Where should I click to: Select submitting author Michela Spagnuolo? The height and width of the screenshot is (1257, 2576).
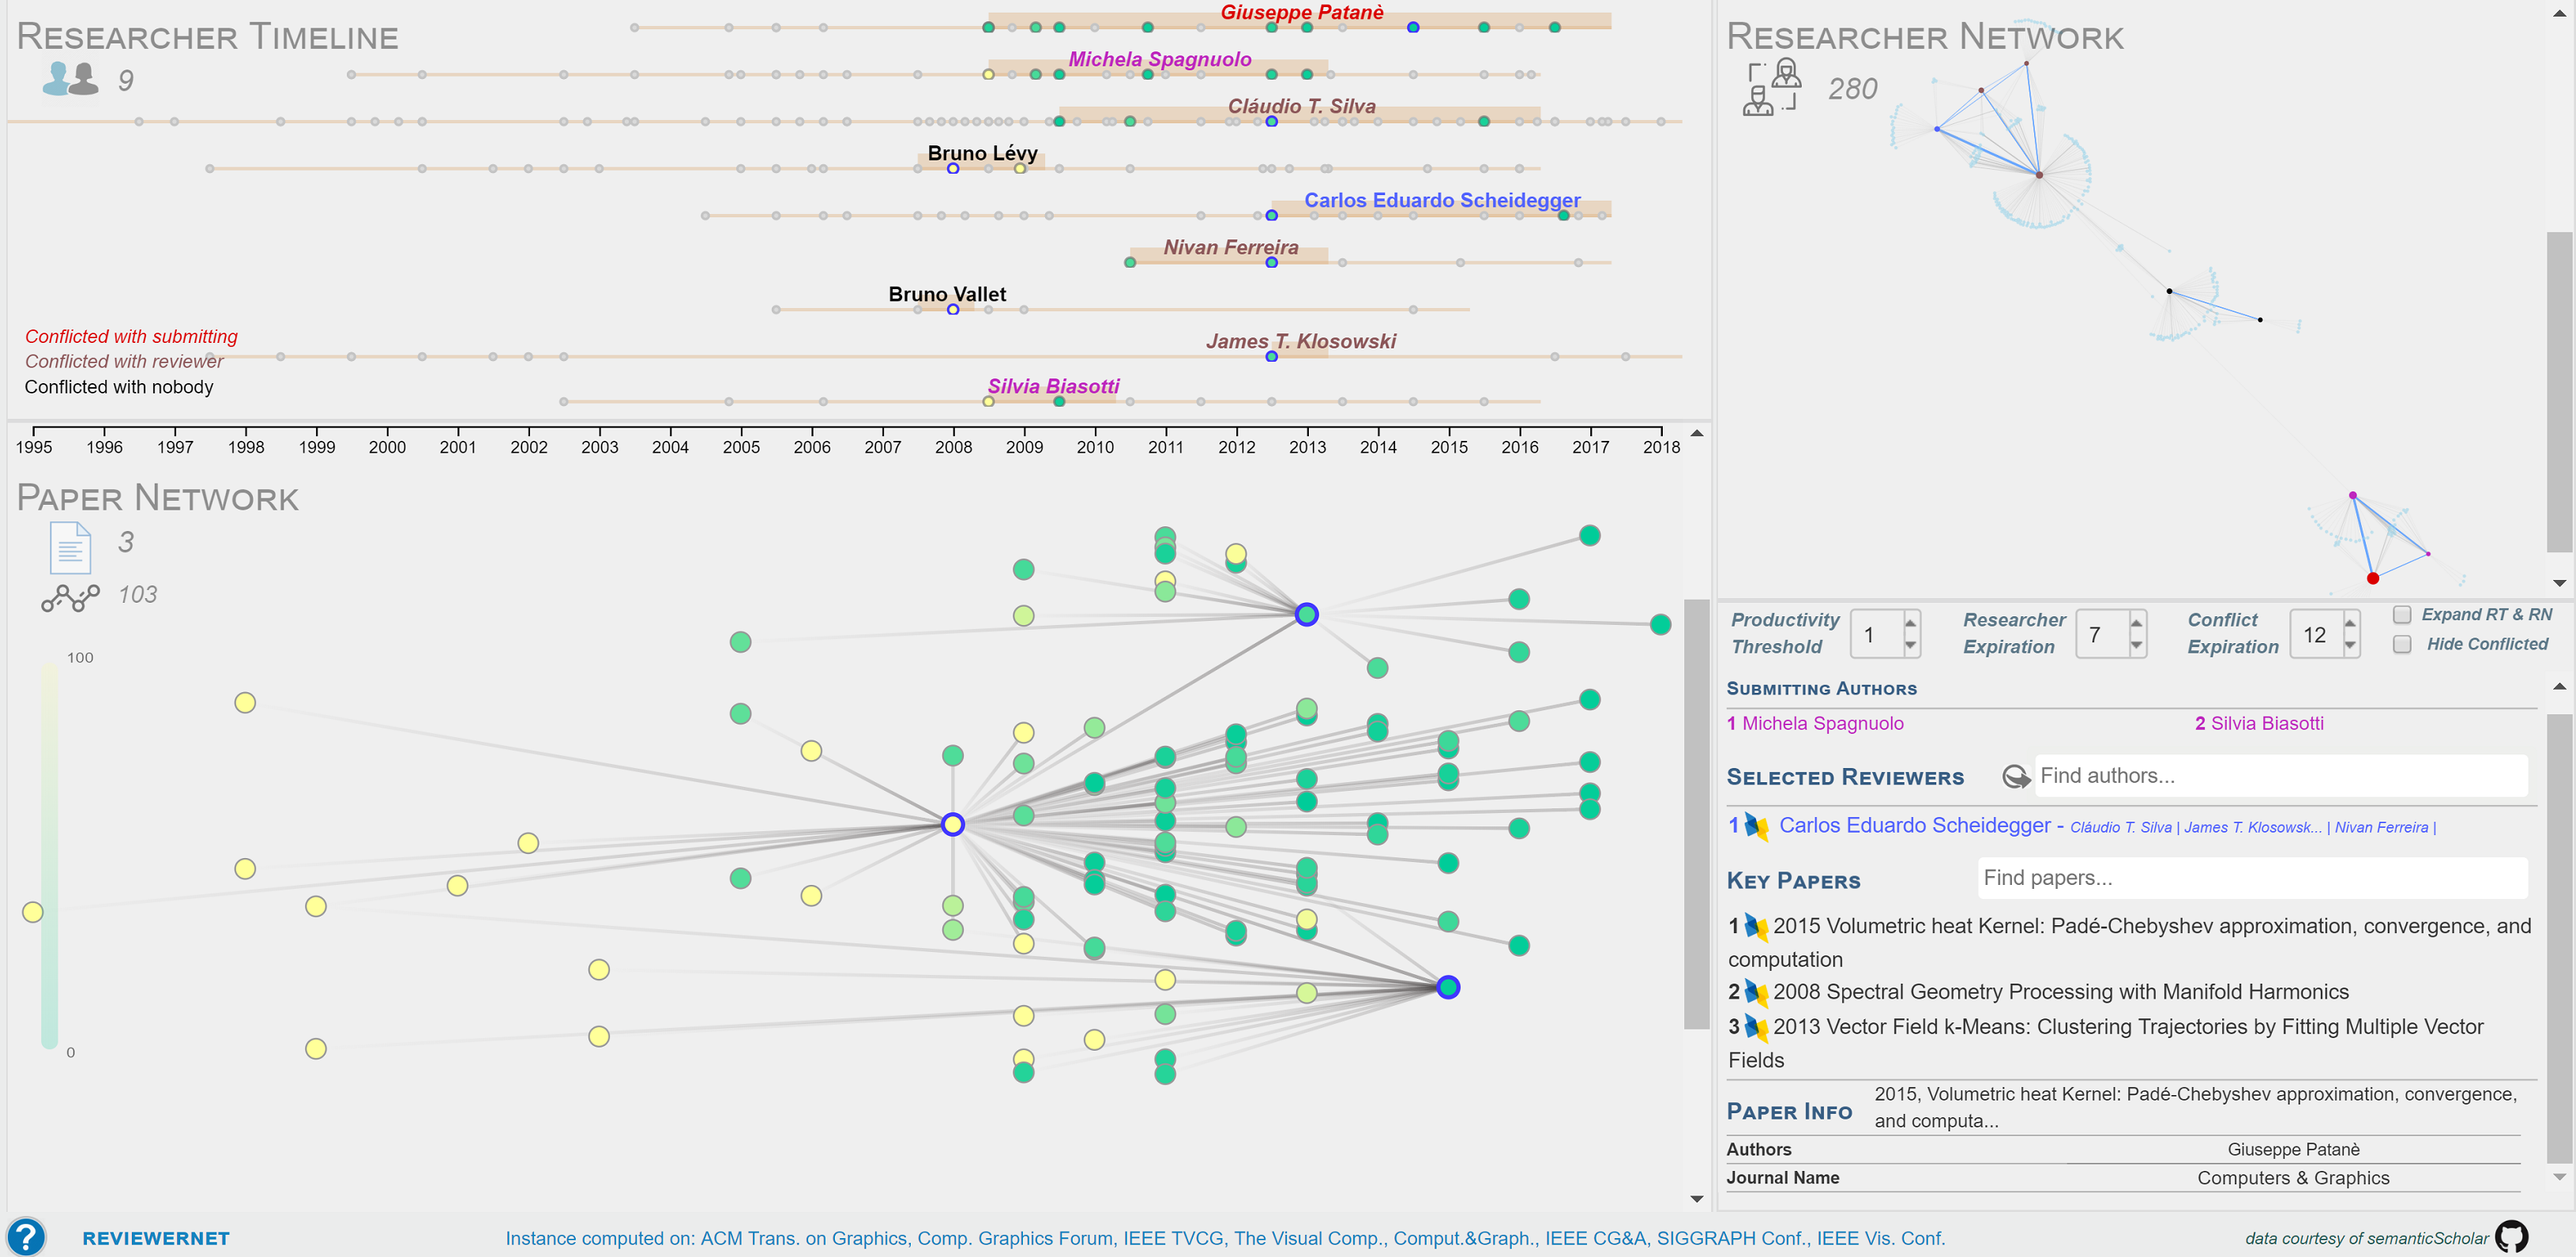1822,723
